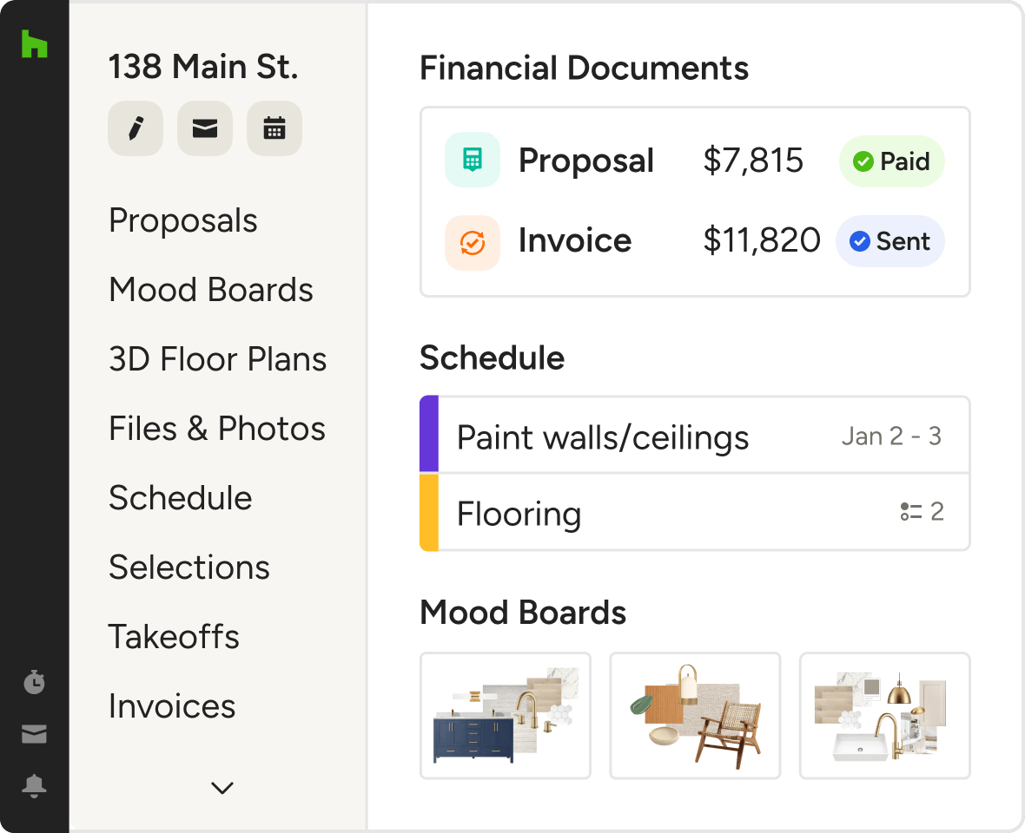Click purple color bar on Paint walls/ceilings
The width and height of the screenshot is (1025, 833).
coord(429,435)
